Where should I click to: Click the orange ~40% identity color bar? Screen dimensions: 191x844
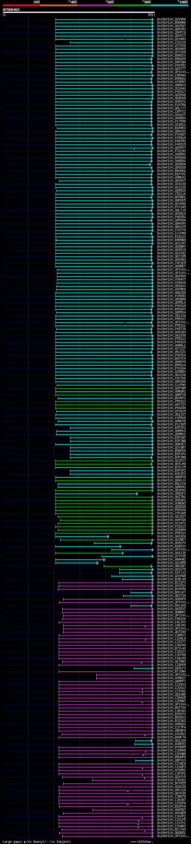tap(58, 5)
